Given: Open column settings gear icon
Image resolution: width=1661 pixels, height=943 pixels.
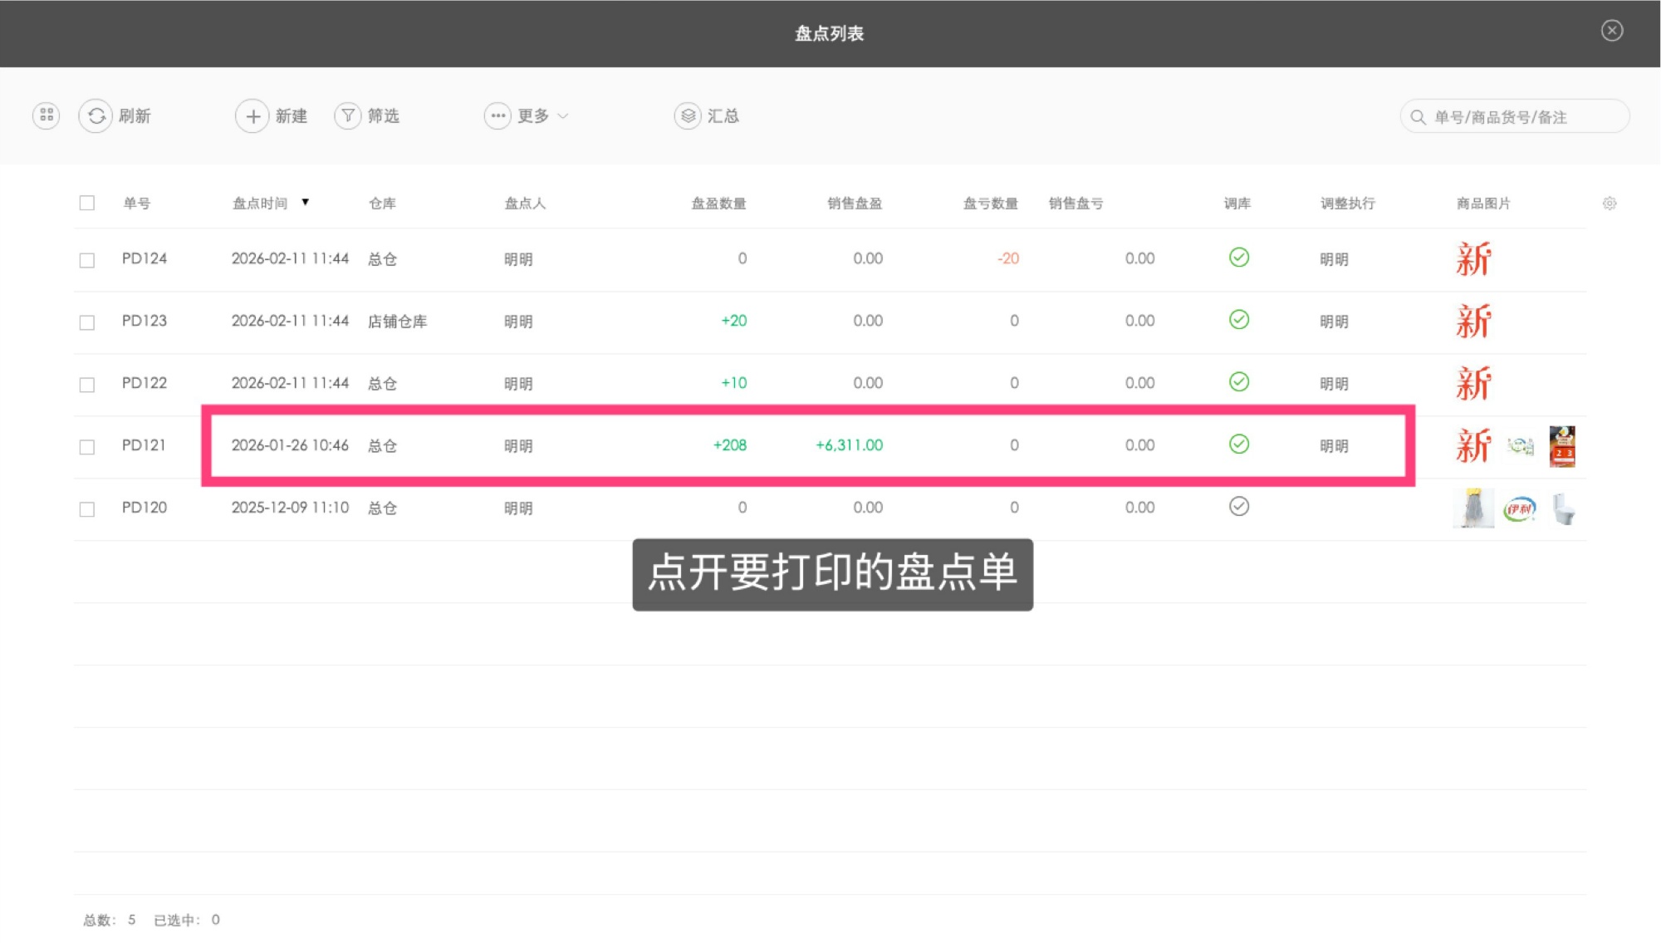Looking at the screenshot, I should click(x=1609, y=204).
